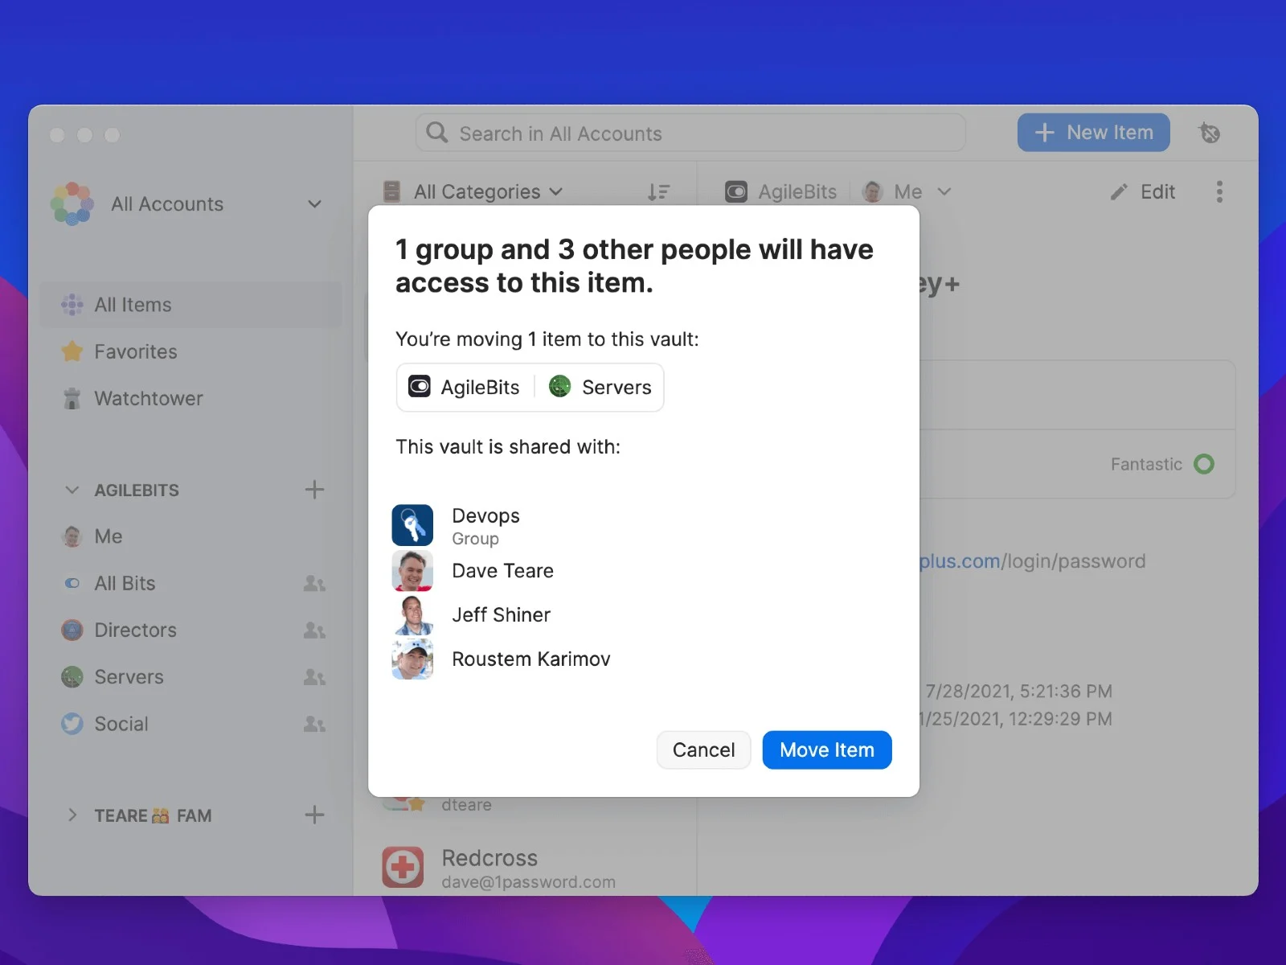Viewport: 1286px width, 965px height.
Task: Open Favorites star in sidebar
Action: click(x=72, y=351)
